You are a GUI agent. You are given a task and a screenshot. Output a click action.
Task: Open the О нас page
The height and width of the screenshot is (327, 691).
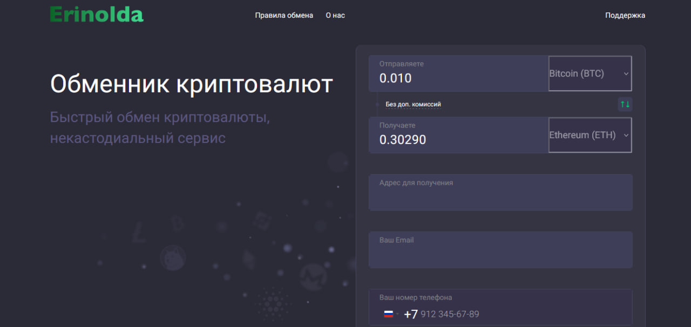click(335, 15)
